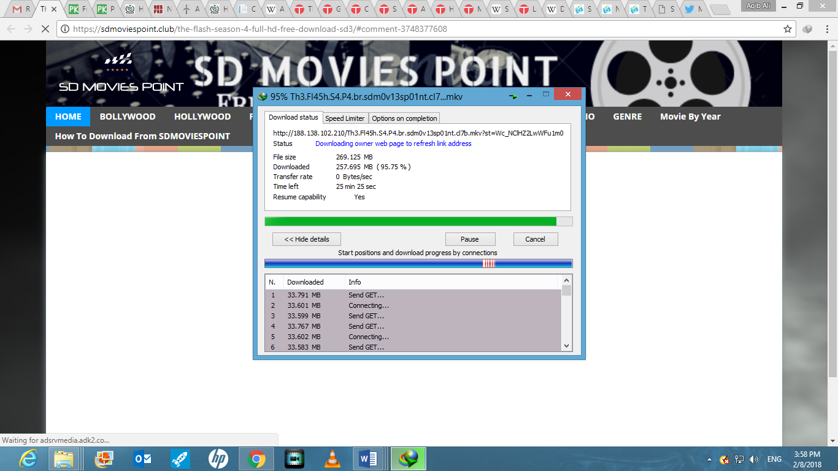838x471 pixels.
Task: Click the download URL text
Action: click(418, 132)
